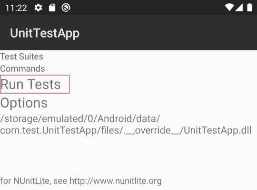Screen dimensions: 257x190
Task: Tap the settings gear status bar icon
Action: 39,8
